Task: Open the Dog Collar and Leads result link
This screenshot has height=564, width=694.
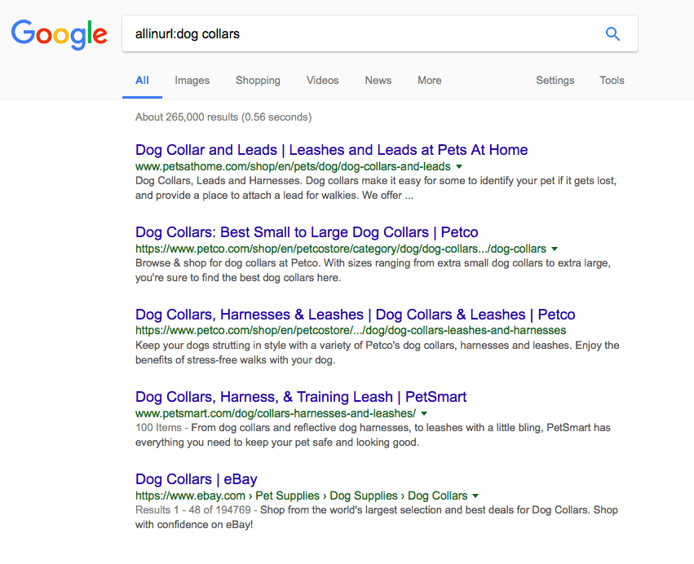Action: coord(331,150)
